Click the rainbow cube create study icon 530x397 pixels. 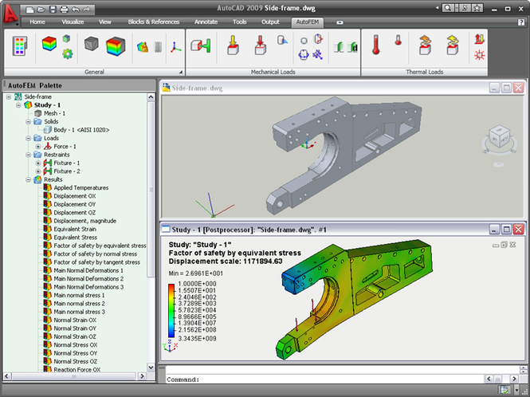(49, 44)
